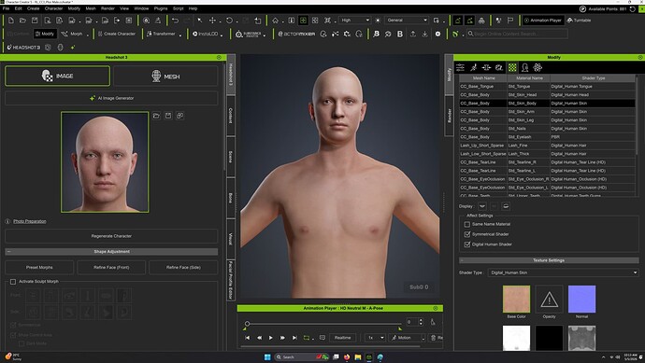Screen dimensions: 645x363
Task: Open File Explorer from the taskbar
Action: click(358, 356)
